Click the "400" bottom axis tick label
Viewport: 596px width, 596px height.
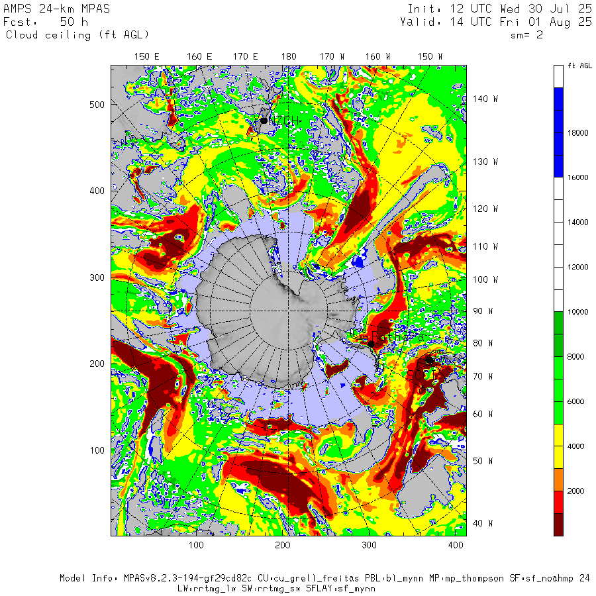[x=456, y=546]
